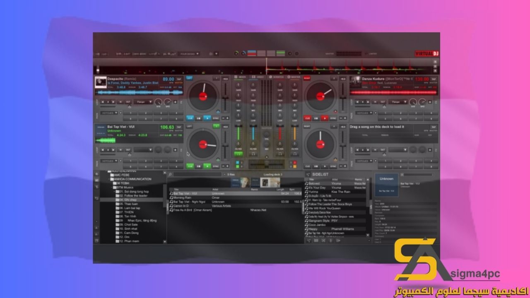
Task: Open the MASTER tab in the mixer
Action: tap(294, 77)
